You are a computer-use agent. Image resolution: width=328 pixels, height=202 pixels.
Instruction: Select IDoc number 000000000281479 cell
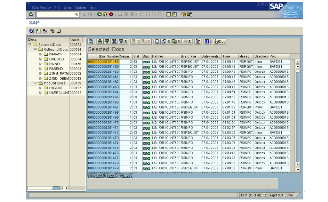(x=103, y=168)
